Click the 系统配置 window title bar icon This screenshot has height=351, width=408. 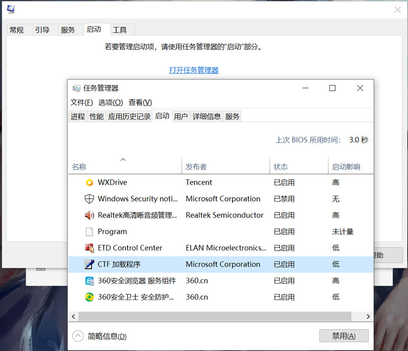11,9
